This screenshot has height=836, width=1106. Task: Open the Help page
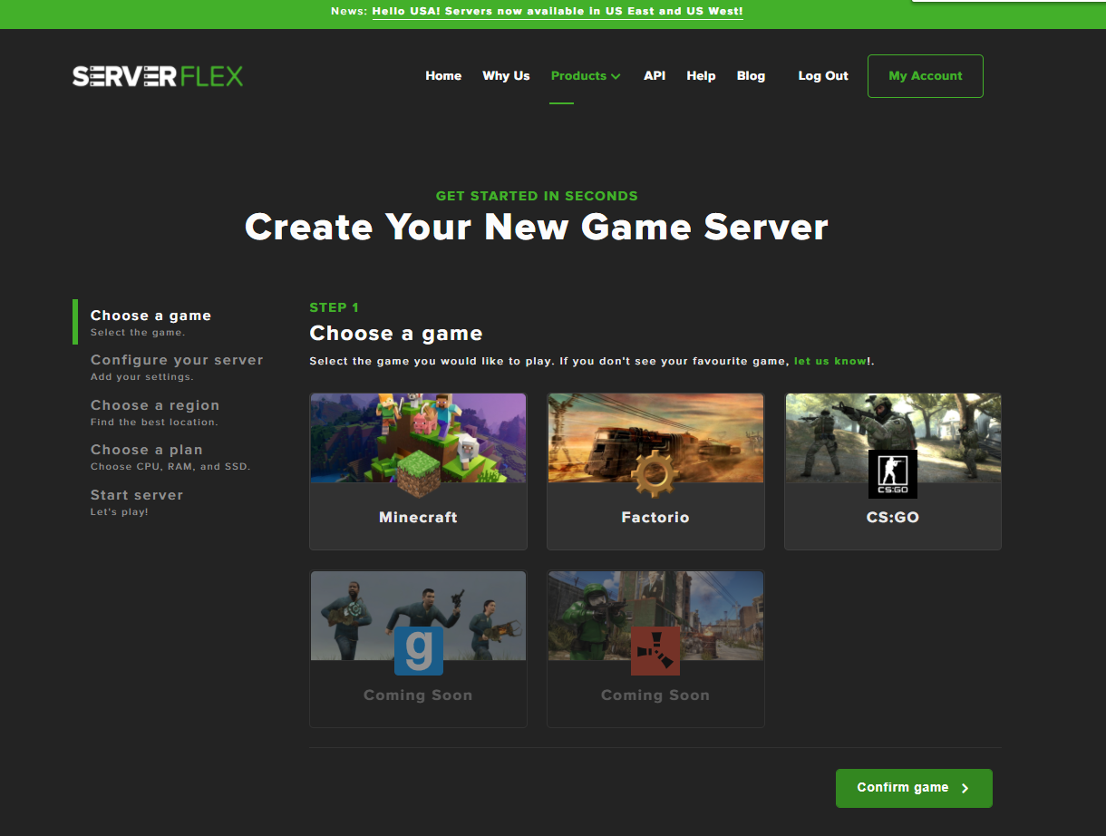[x=701, y=76]
